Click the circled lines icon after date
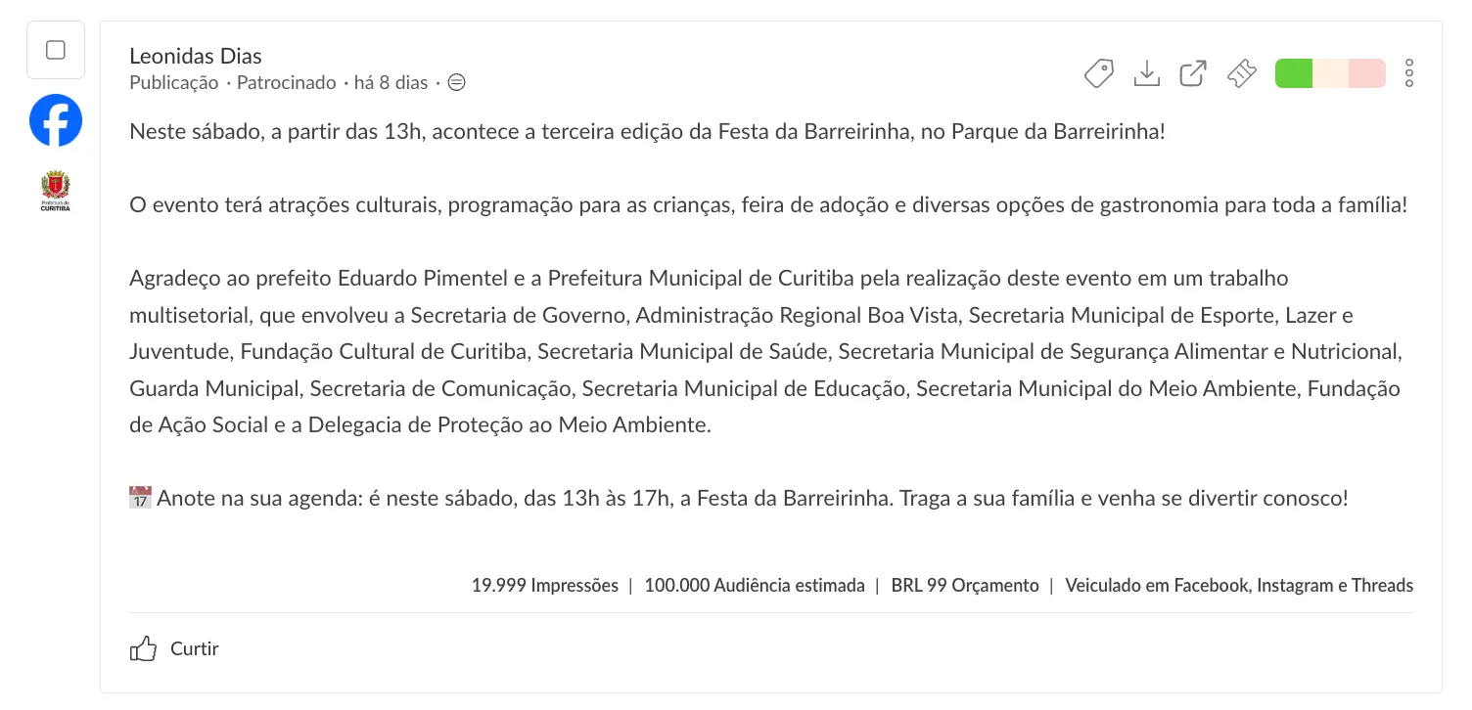Image resolution: width=1472 pixels, height=710 pixels. (x=456, y=83)
